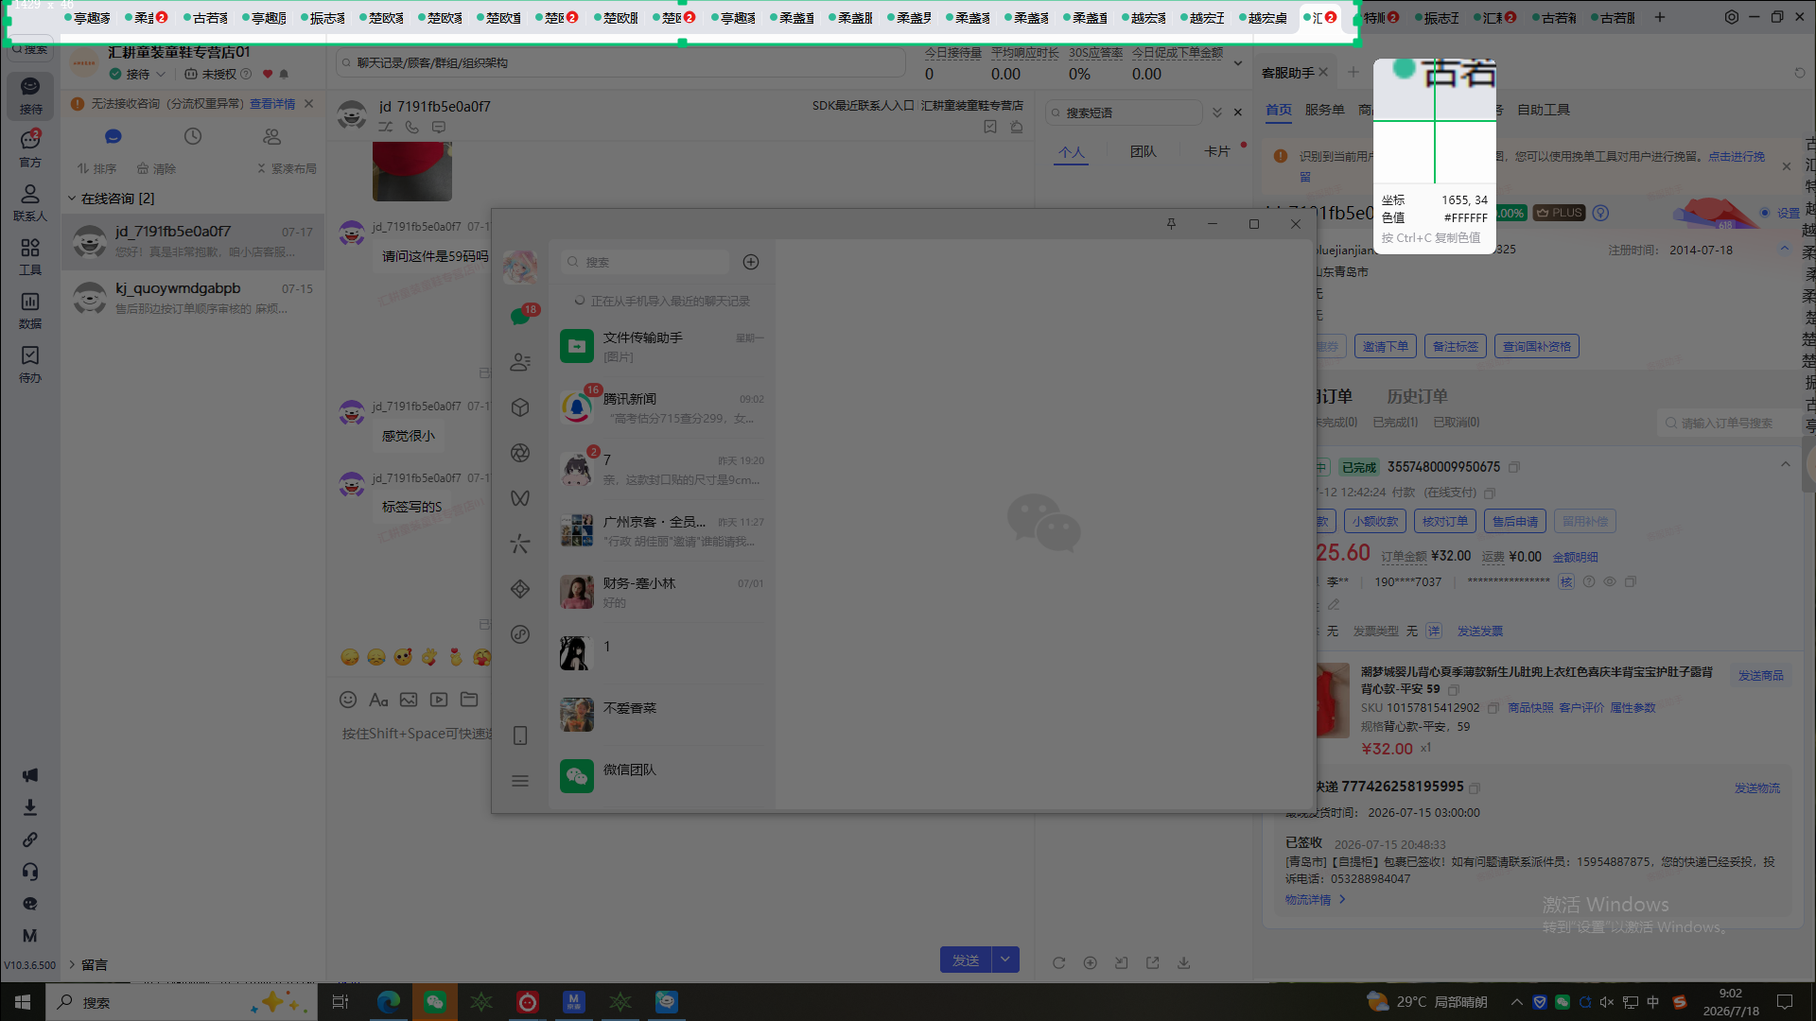Viewport: 1816px width, 1021px height.
Task: Expand the 留言 section
Action: tap(72, 965)
